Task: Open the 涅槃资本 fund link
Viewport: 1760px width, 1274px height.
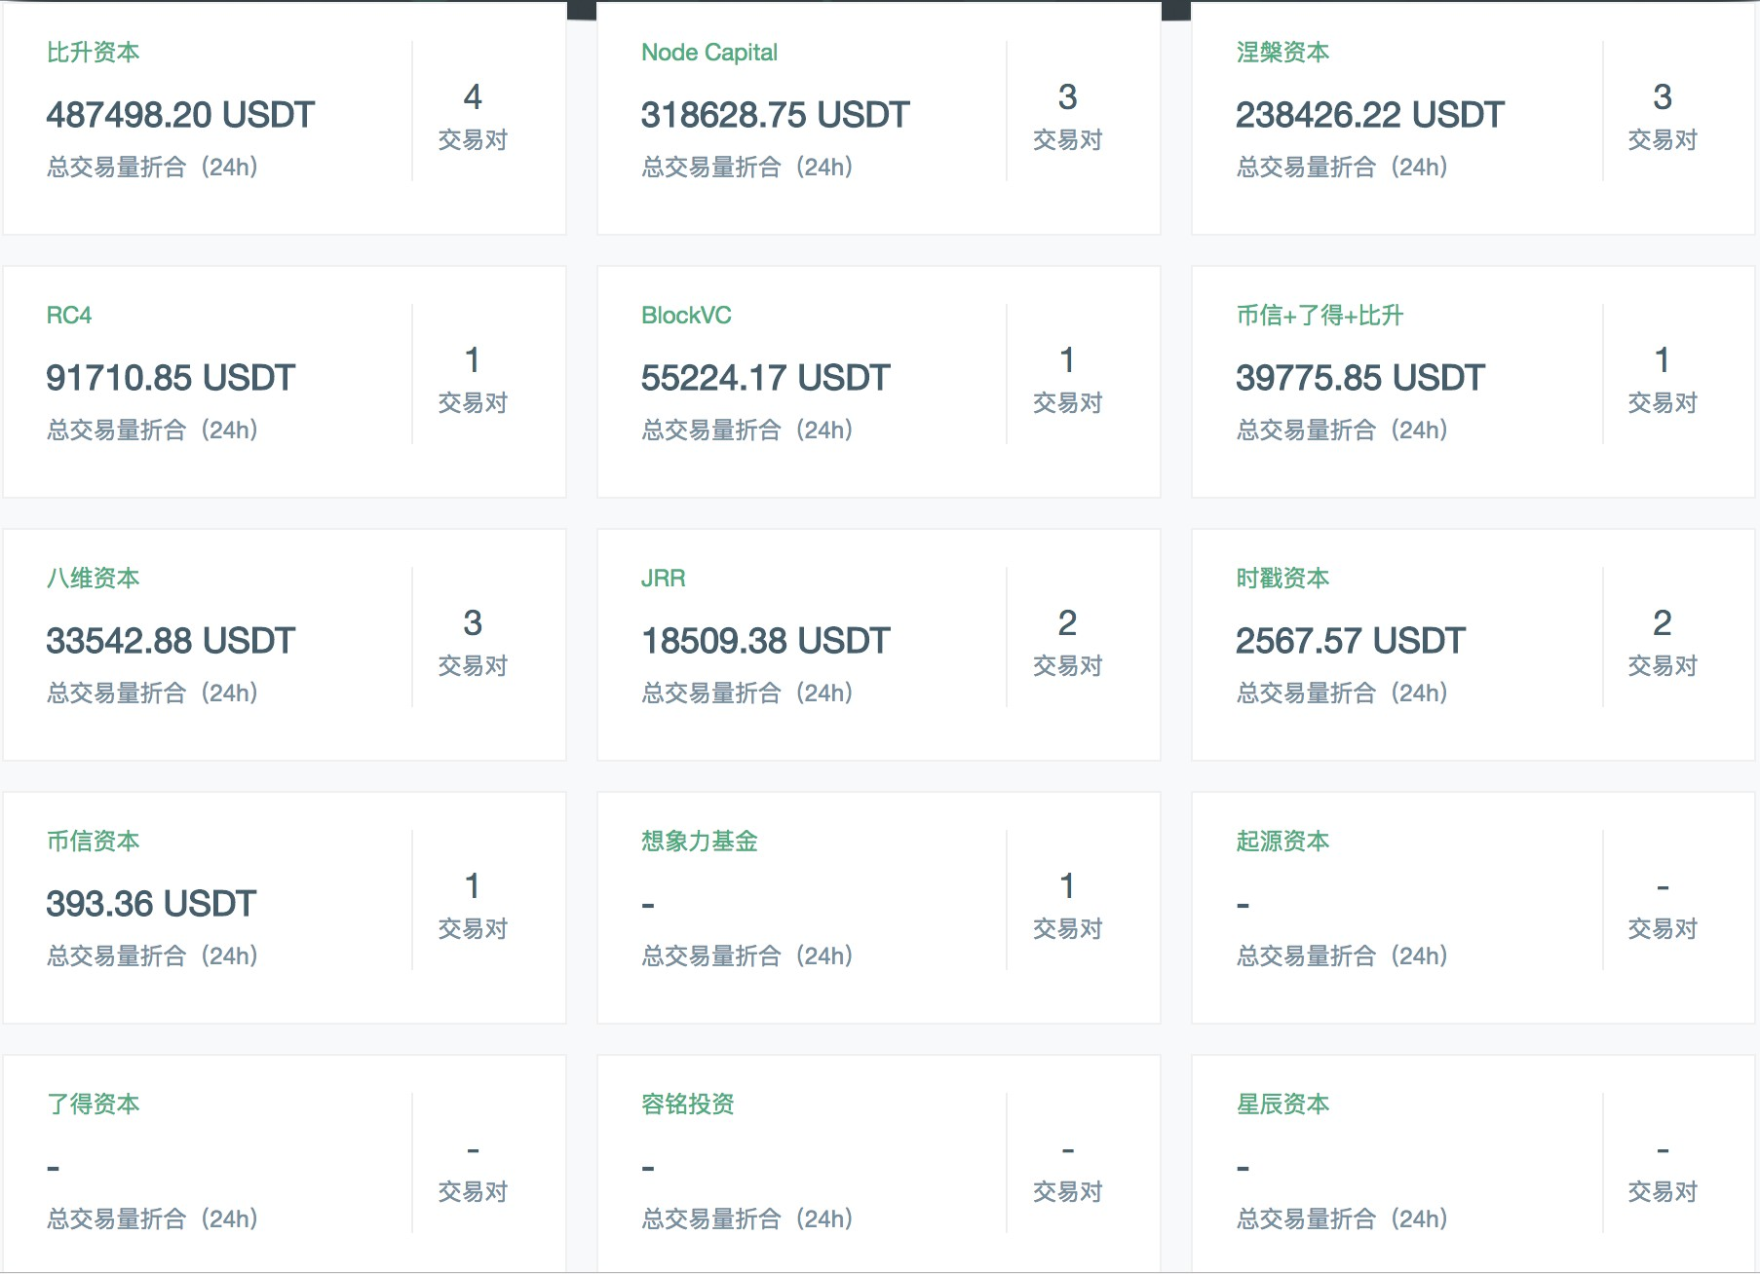Action: [1282, 53]
